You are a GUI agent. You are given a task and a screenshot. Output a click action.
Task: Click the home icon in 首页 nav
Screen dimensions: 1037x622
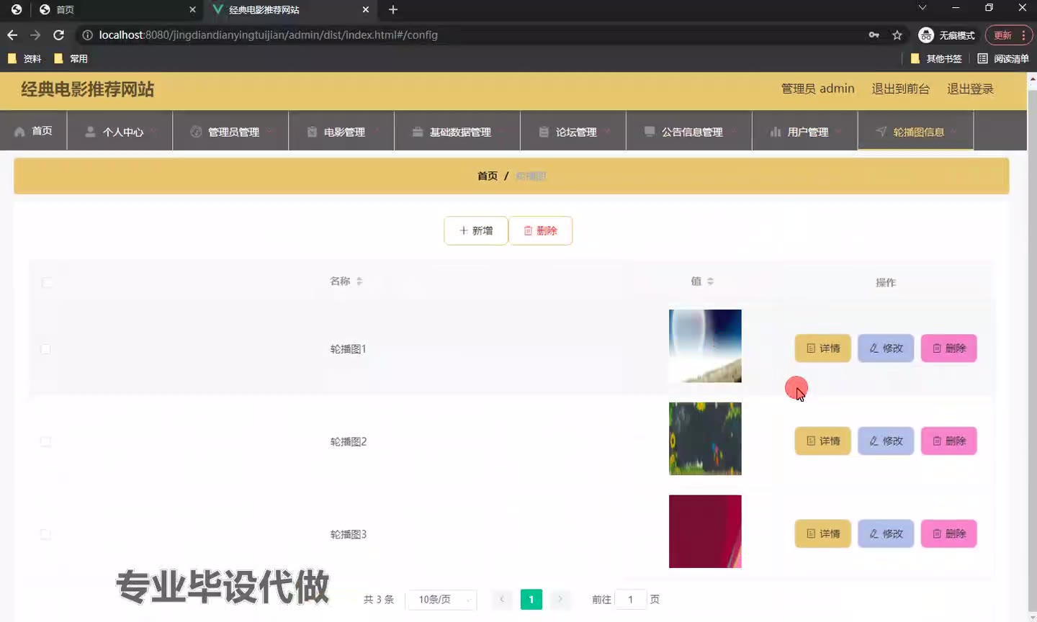[x=19, y=132]
